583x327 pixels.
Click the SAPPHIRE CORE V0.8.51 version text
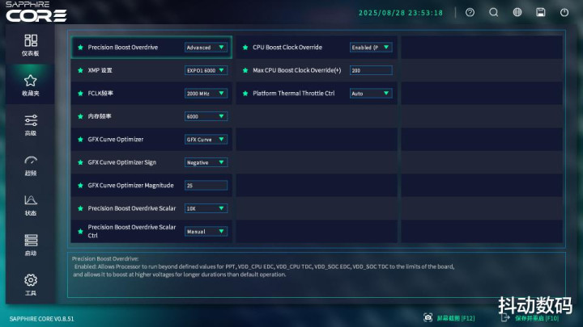click(x=41, y=319)
